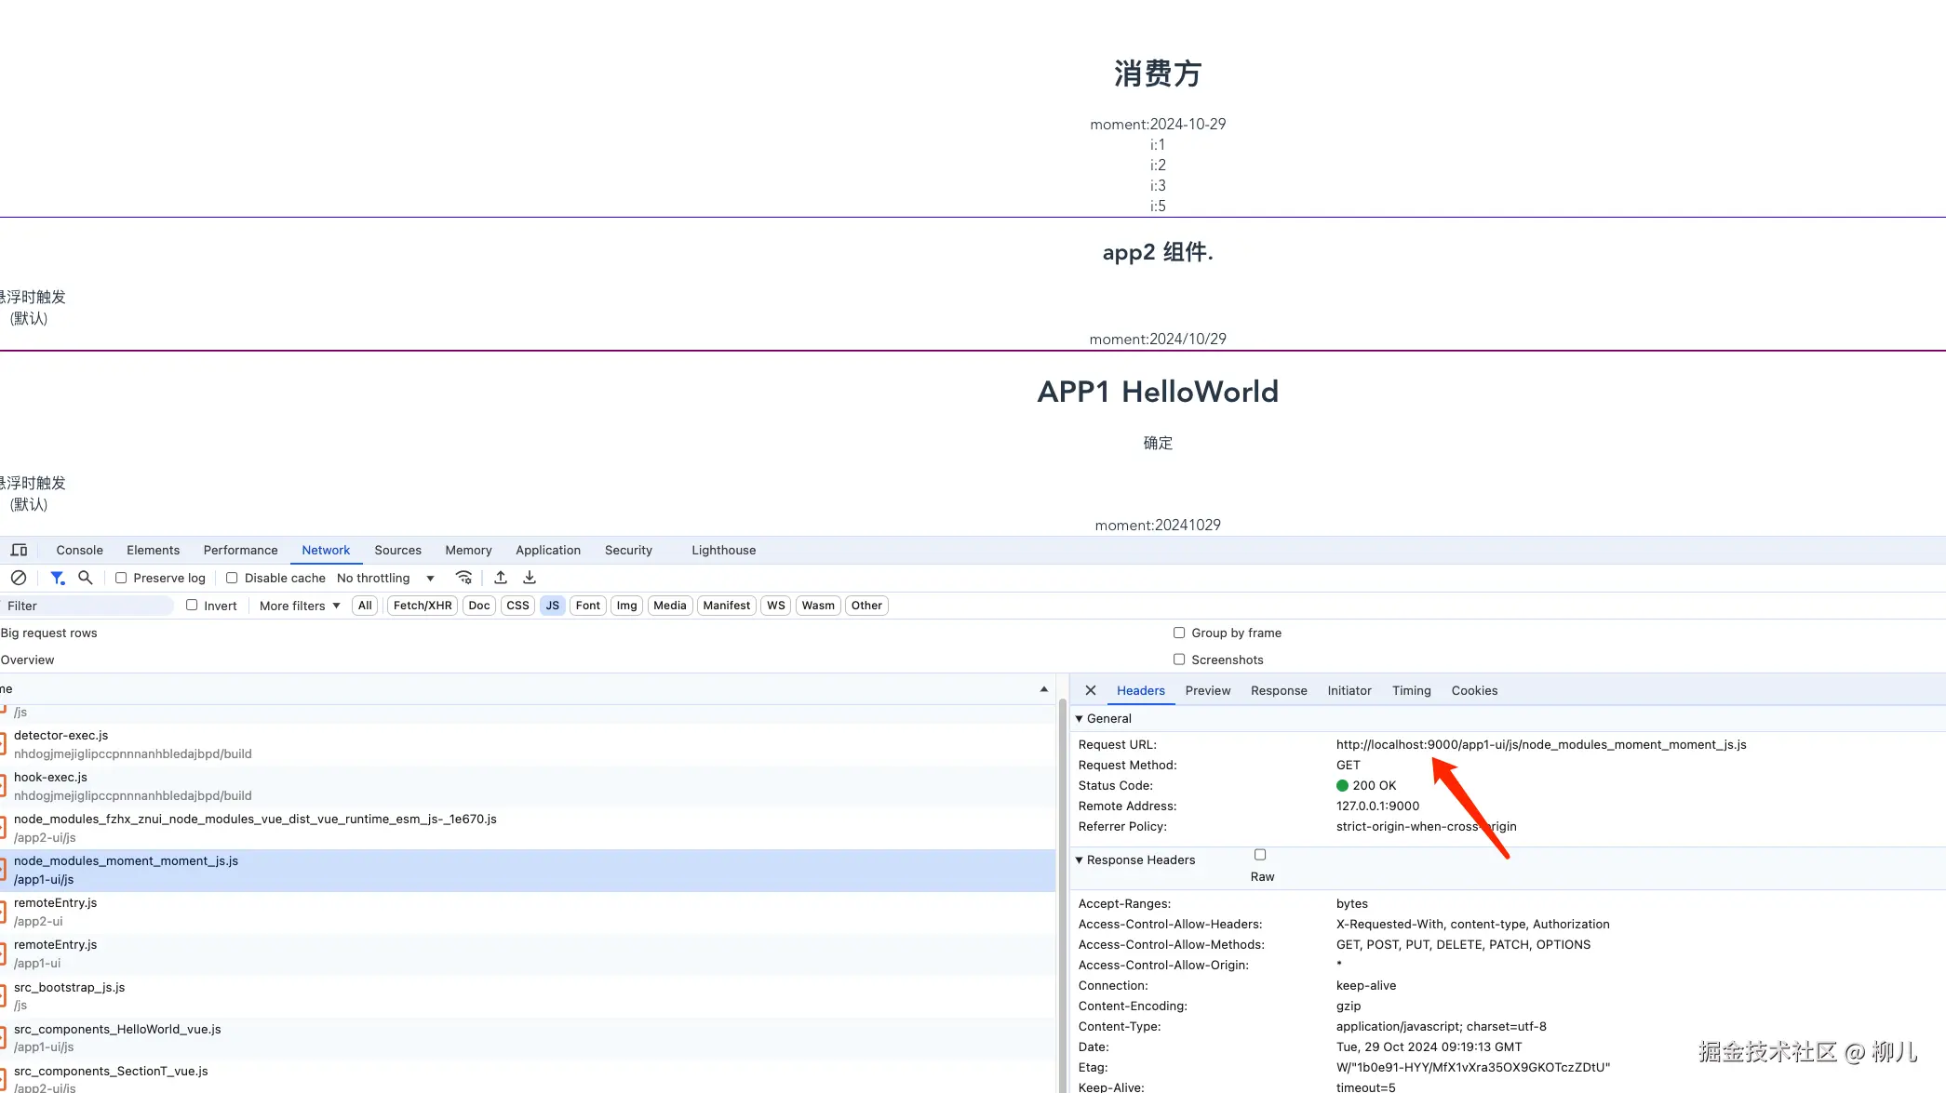Click the import HAR upload icon
Image resolution: width=1946 pixels, height=1093 pixels.
501,578
